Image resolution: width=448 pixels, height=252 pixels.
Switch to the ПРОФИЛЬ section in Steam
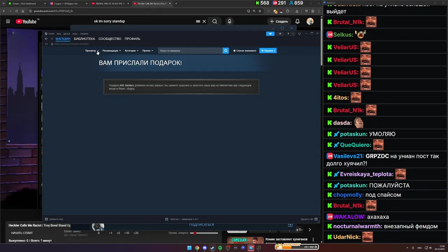(132, 39)
